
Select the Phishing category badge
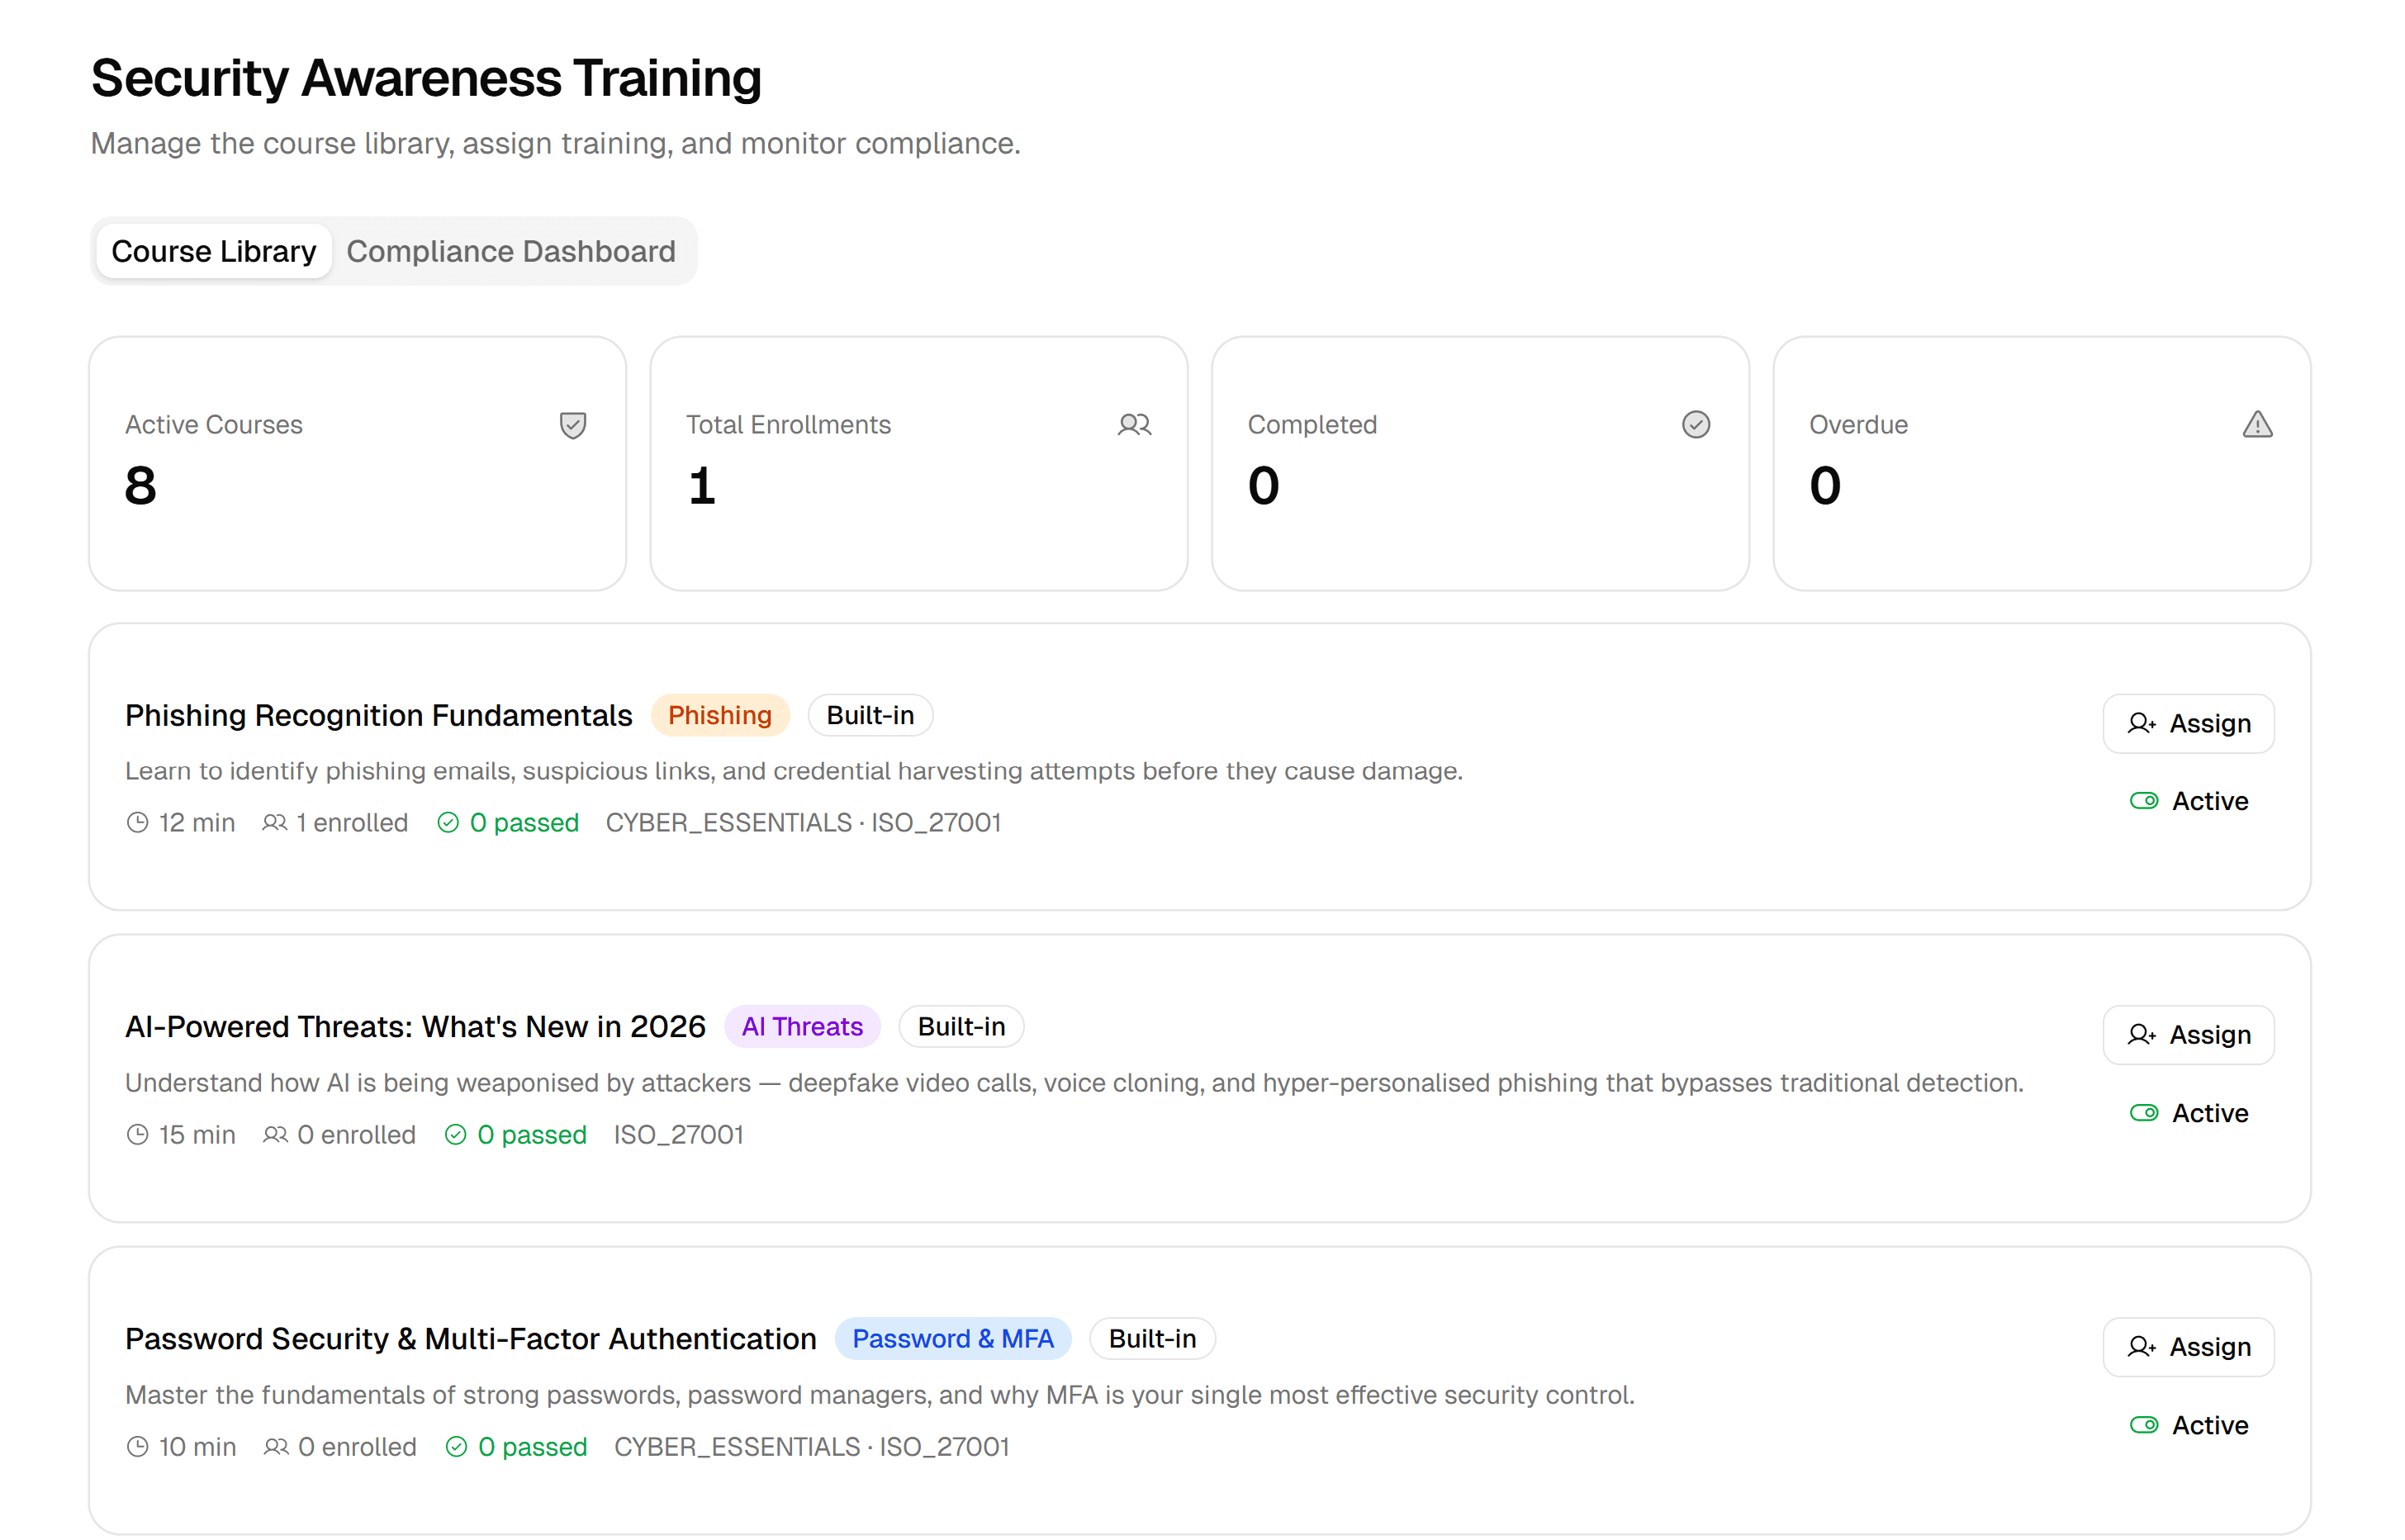[x=720, y=715]
